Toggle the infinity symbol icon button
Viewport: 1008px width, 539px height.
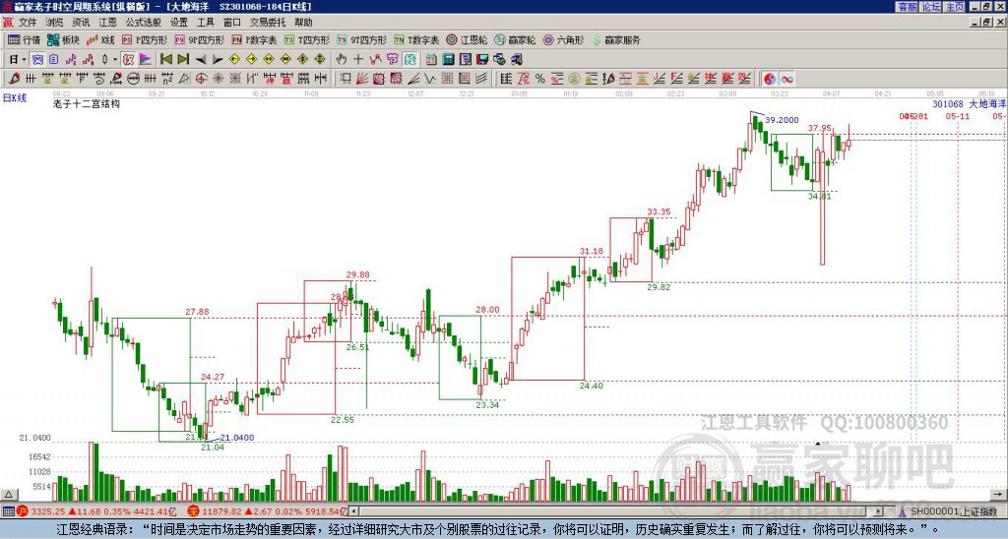click(787, 79)
